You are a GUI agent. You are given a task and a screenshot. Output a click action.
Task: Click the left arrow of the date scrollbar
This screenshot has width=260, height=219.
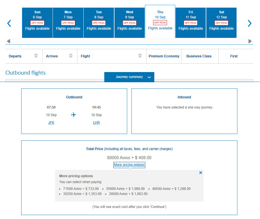9,41
